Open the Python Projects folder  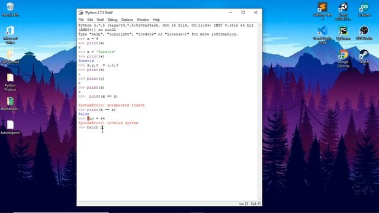pos(10,82)
